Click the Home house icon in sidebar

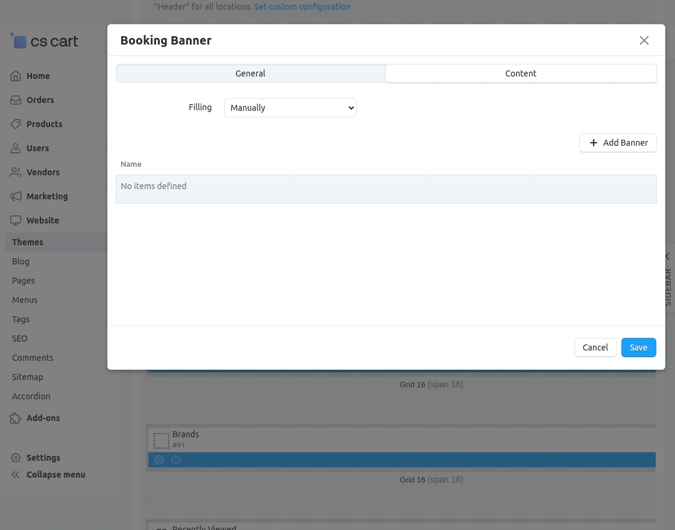[16, 76]
